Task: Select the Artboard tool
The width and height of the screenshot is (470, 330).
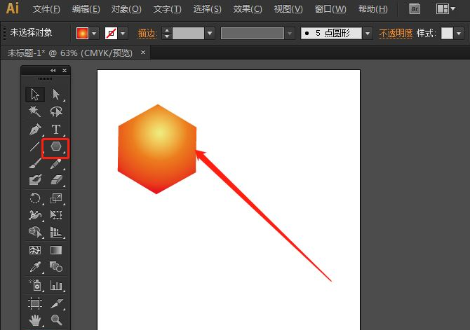Action: coord(35,303)
